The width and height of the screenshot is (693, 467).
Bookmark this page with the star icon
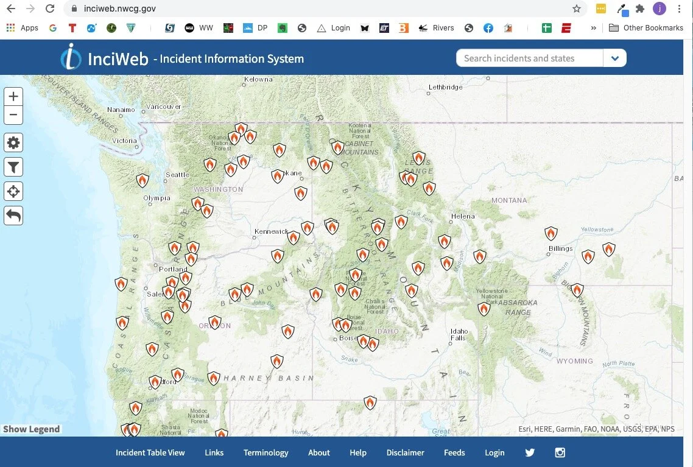click(576, 9)
